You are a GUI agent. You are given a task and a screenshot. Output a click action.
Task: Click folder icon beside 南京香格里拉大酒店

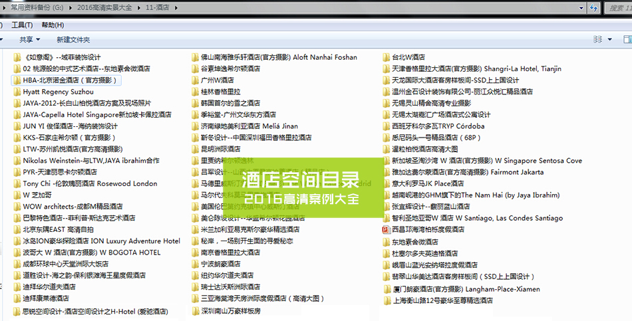tap(195, 253)
